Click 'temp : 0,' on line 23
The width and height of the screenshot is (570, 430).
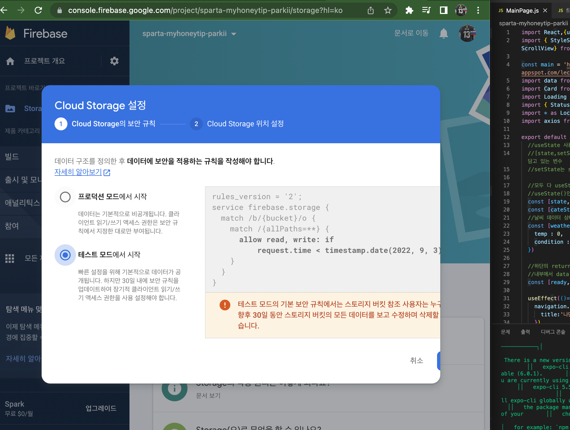[548, 234]
